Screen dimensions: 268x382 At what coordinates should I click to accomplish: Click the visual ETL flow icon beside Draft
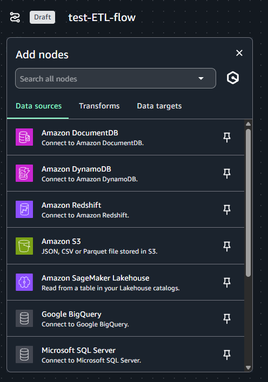(x=15, y=17)
